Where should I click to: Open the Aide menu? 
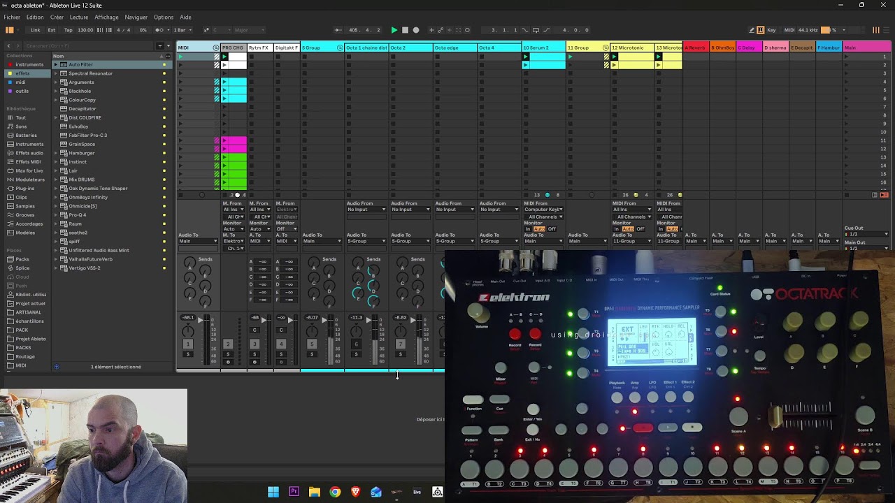pyautogui.click(x=185, y=17)
